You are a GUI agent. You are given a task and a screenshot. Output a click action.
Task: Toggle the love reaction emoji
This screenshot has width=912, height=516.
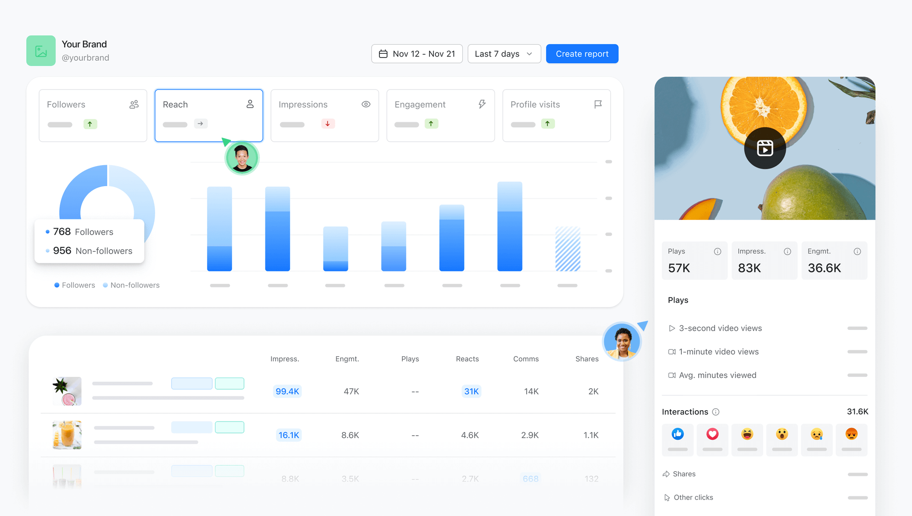[x=713, y=434]
